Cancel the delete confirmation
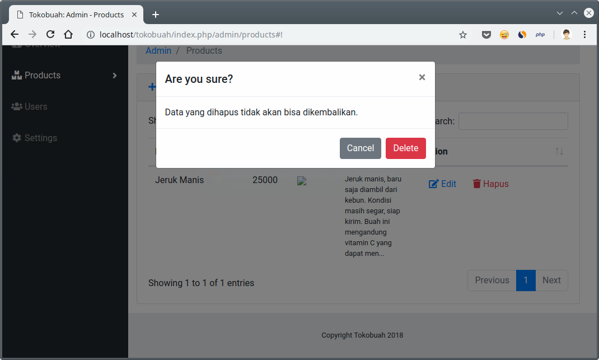 [x=360, y=148]
